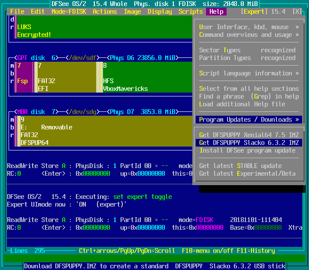Open the File menu
Screen dimensions: 309x270
point(17,12)
